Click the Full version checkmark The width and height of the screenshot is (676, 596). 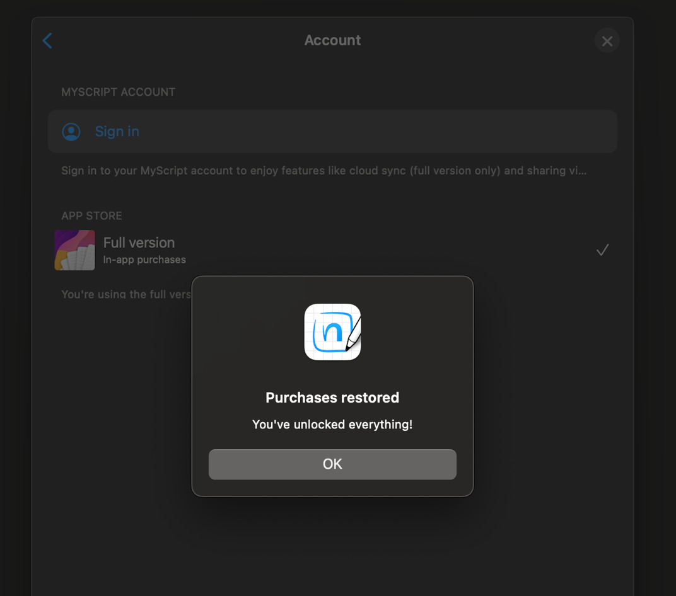point(602,250)
